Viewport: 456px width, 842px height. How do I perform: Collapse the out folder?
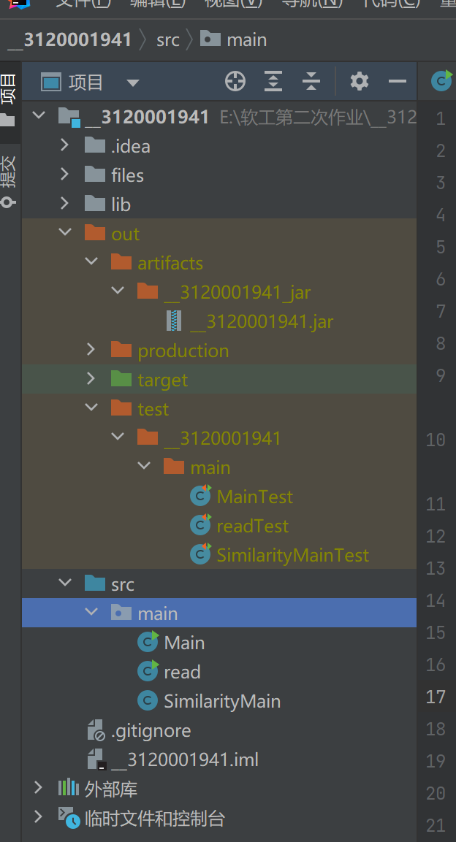point(65,234)
